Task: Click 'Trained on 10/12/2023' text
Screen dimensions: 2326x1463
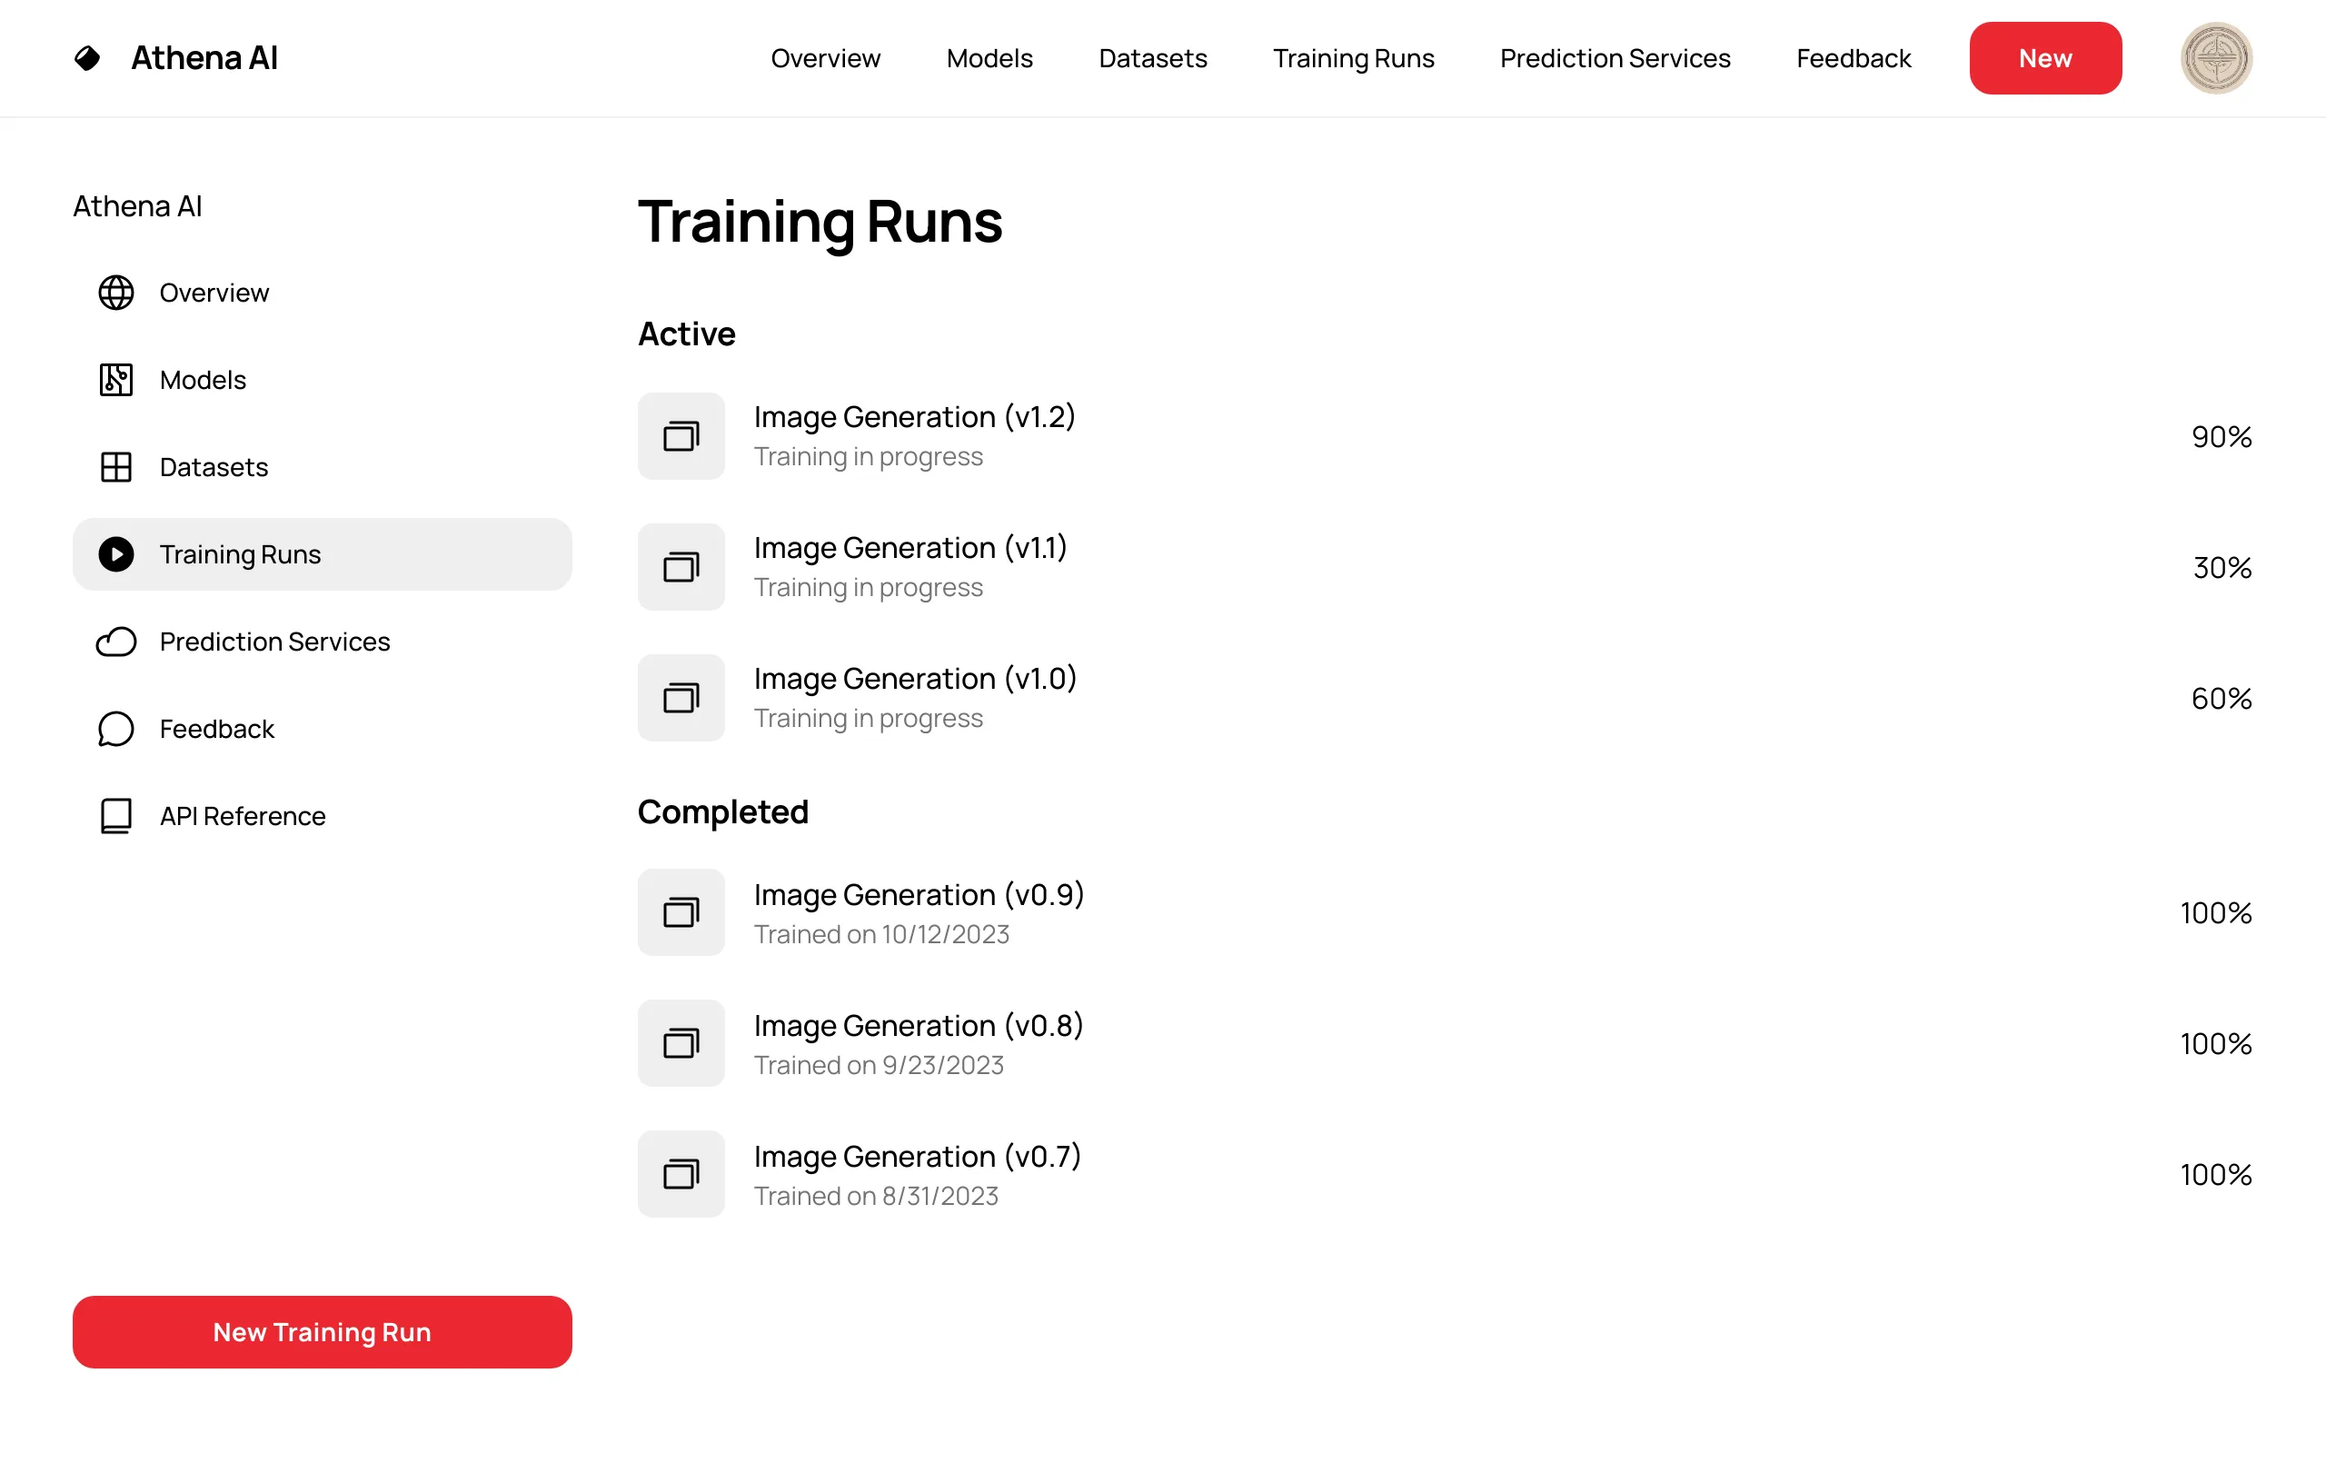Action: [x=881, y=934]
